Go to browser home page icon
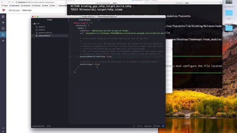Viewport: 237px width, 133px height. [x=13, y=2]
